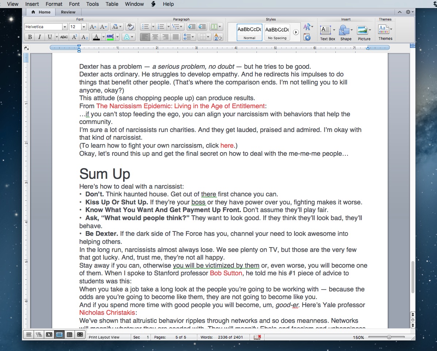Open the ribbon settings gear
Image resolution: width=437 pixels, height=351 pixels.
tap(409, 12)
